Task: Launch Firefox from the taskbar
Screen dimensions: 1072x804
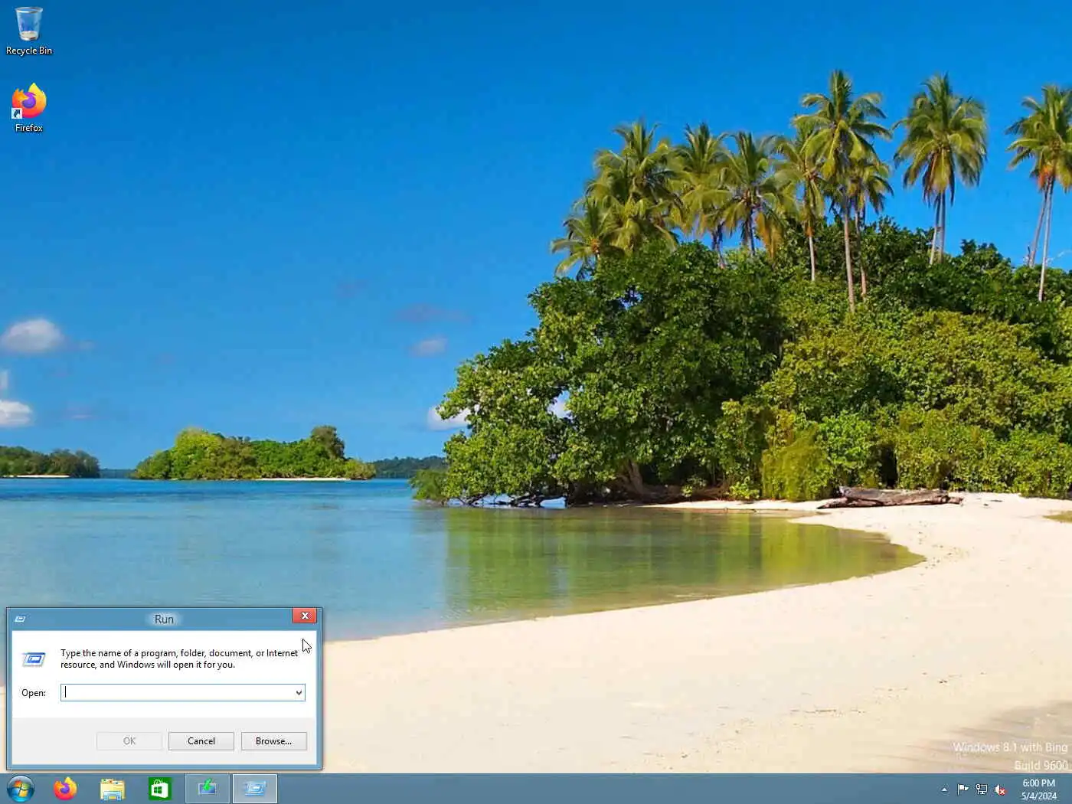Action: pyautogui.click(x=66, y=788)
